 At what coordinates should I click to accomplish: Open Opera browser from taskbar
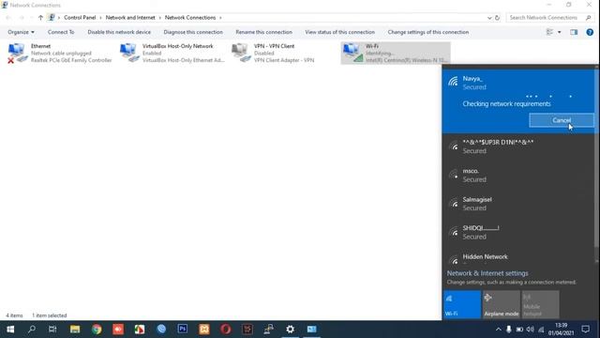coord(226,330)
